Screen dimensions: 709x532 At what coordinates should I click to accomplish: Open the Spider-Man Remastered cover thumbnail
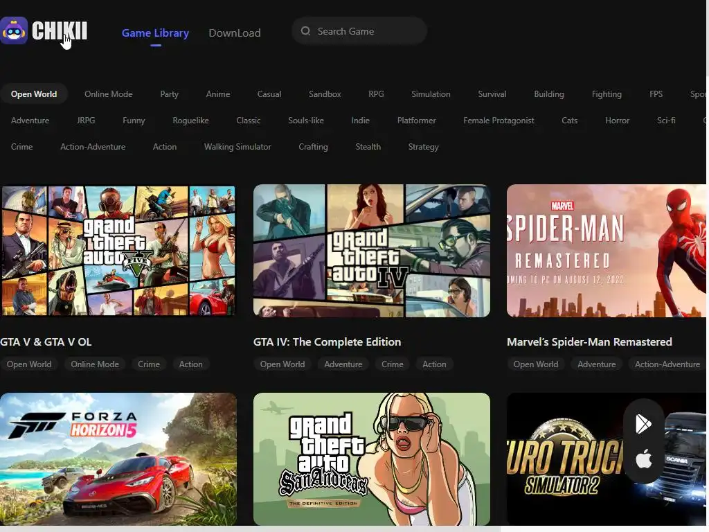click(x=607, y=251)
